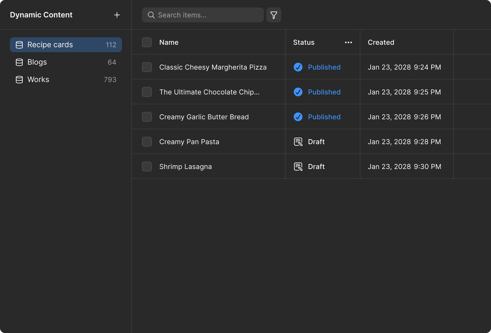
Task: Click Published status of Chocolate Chip row
Action: click(324, 92)
